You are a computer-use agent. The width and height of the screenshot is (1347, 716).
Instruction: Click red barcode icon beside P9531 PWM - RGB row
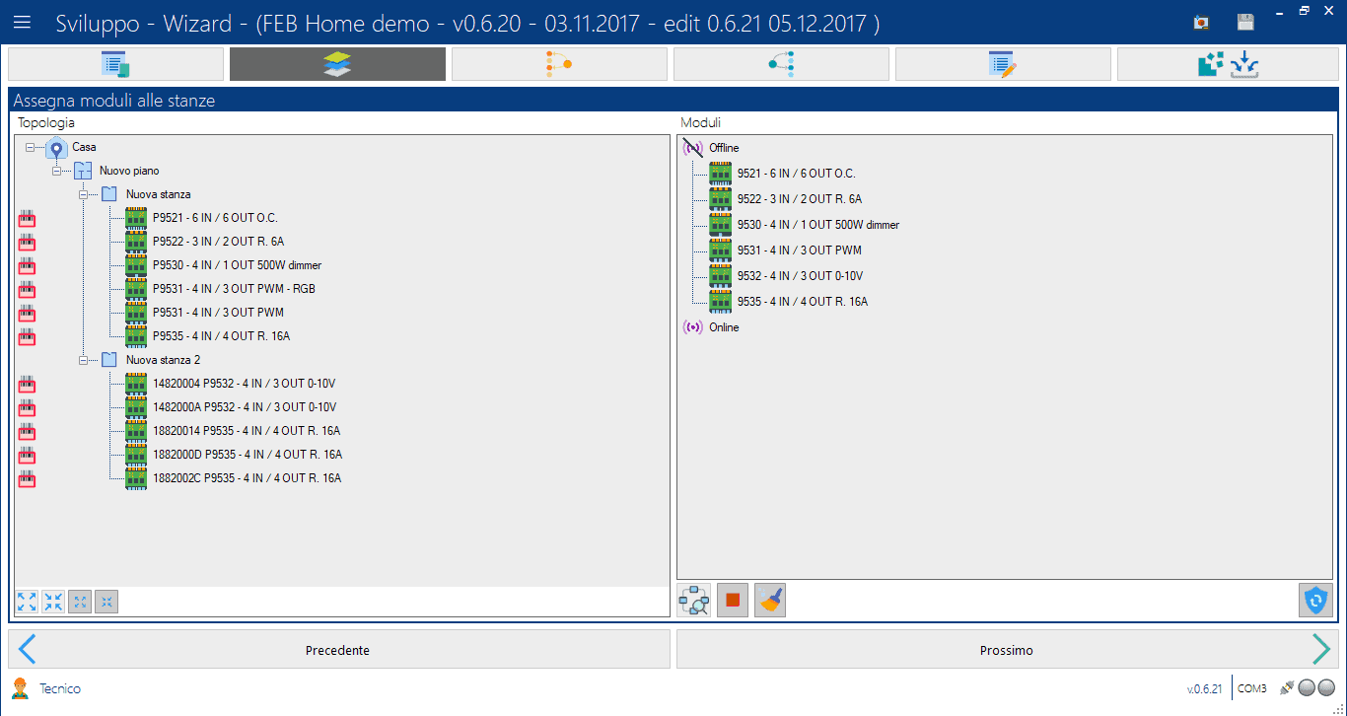[x=27, y=290]
